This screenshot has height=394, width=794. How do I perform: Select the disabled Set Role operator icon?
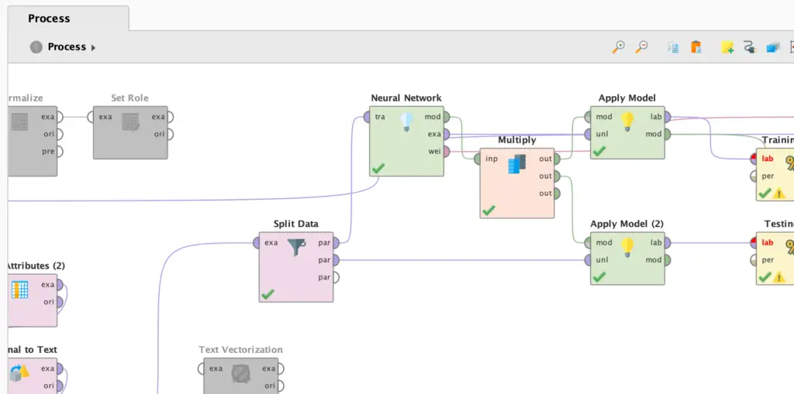(131, 122)
